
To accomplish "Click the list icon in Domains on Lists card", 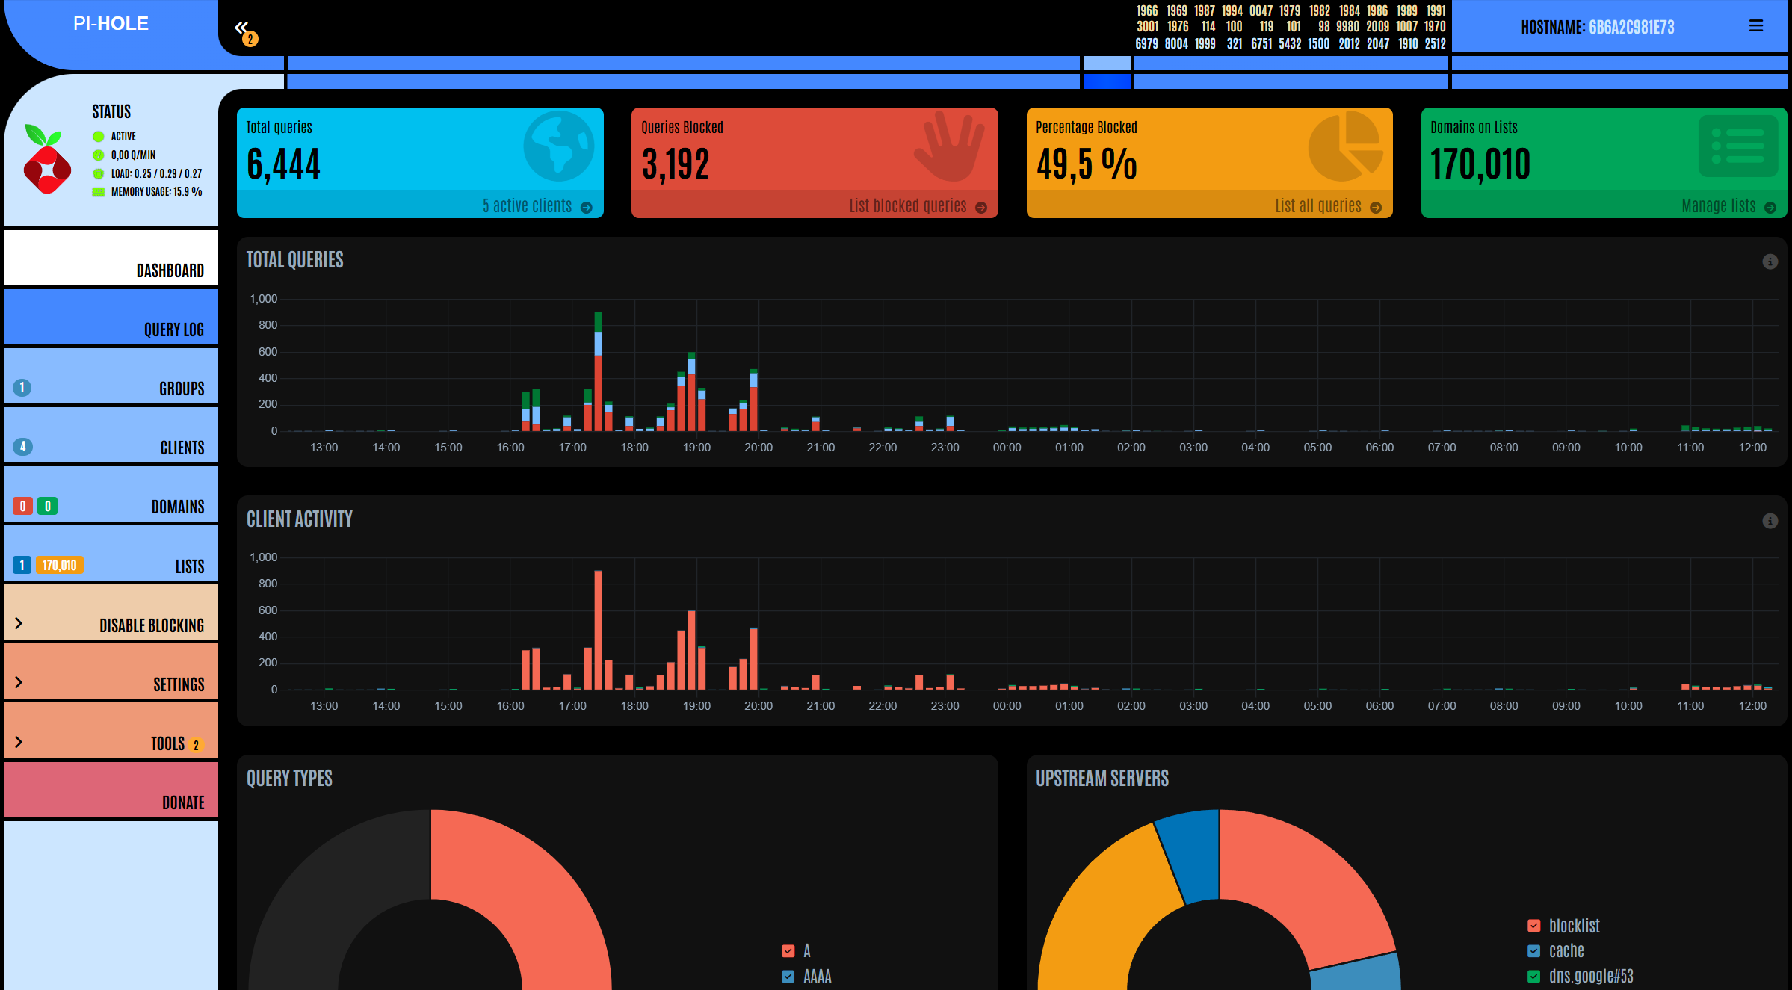I will coord(1738,146).
